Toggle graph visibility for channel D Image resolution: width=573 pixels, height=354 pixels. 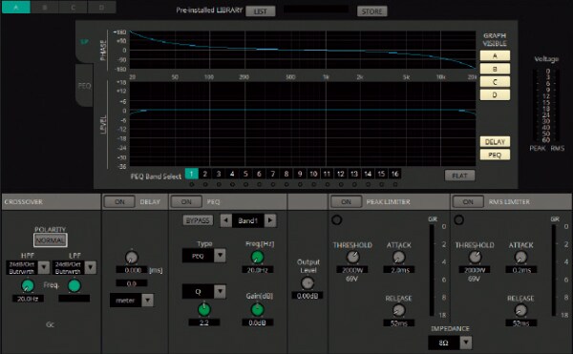click(x=495, y=94)
